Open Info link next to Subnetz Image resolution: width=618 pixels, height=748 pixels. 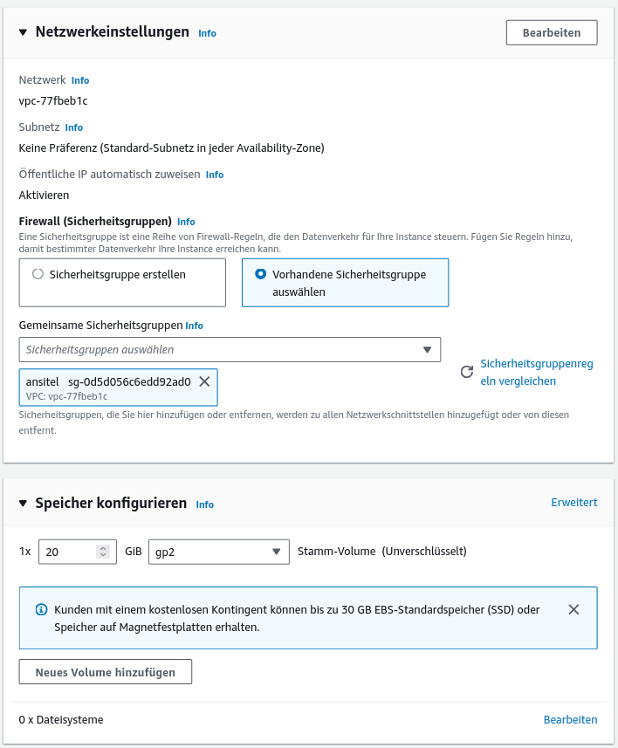(74, 127)
